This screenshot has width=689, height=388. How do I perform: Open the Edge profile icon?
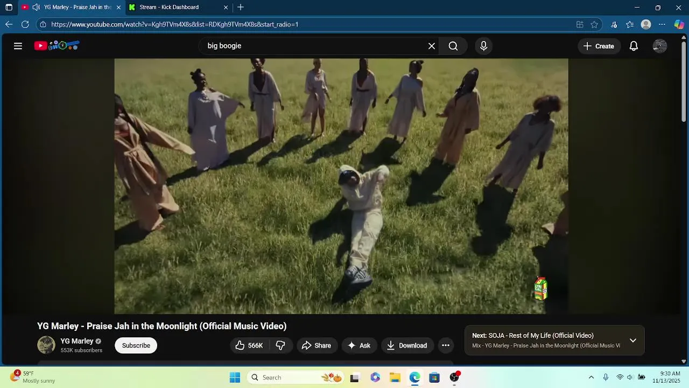click(646, 24)
